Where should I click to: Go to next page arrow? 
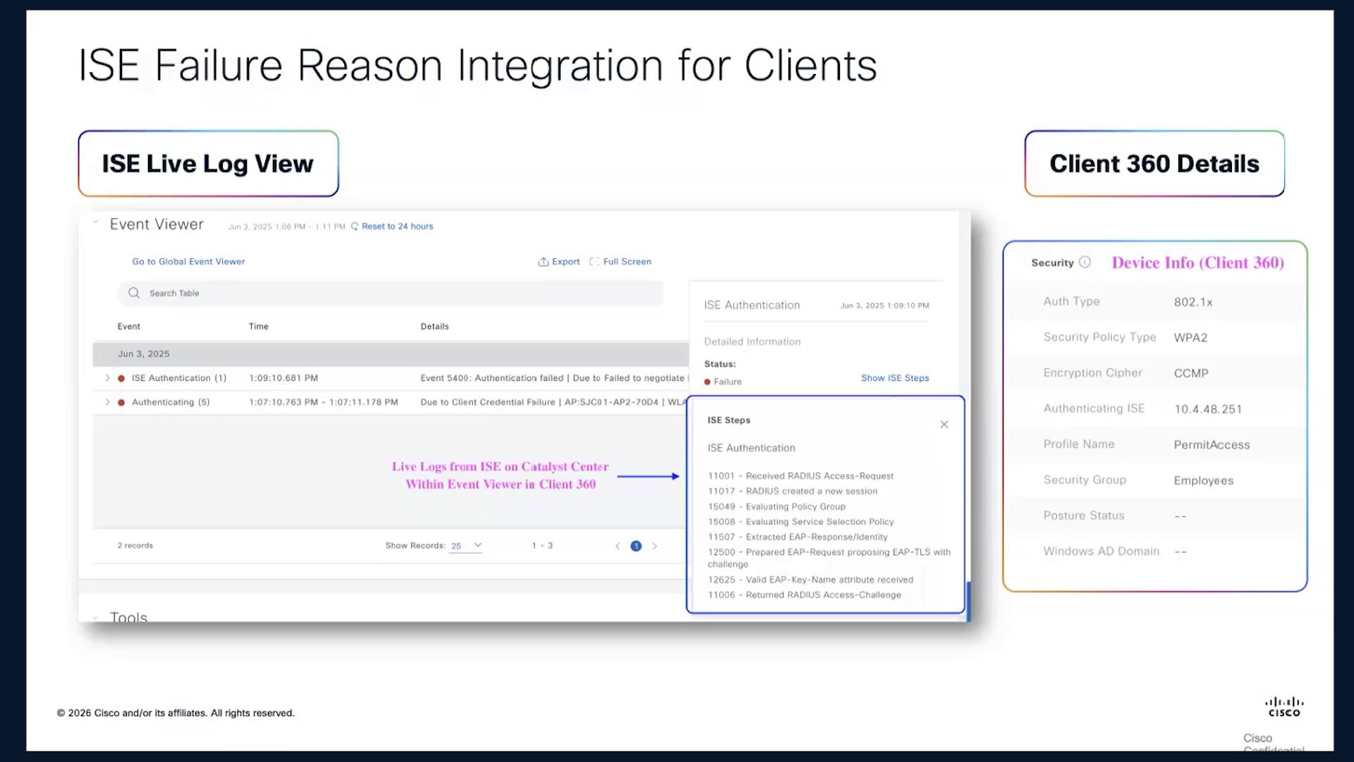pos(654,546)
